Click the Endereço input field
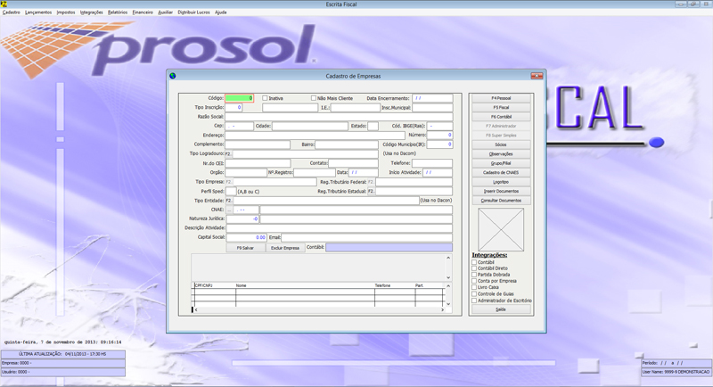This screenshot has width=713, height=387. 315,135
